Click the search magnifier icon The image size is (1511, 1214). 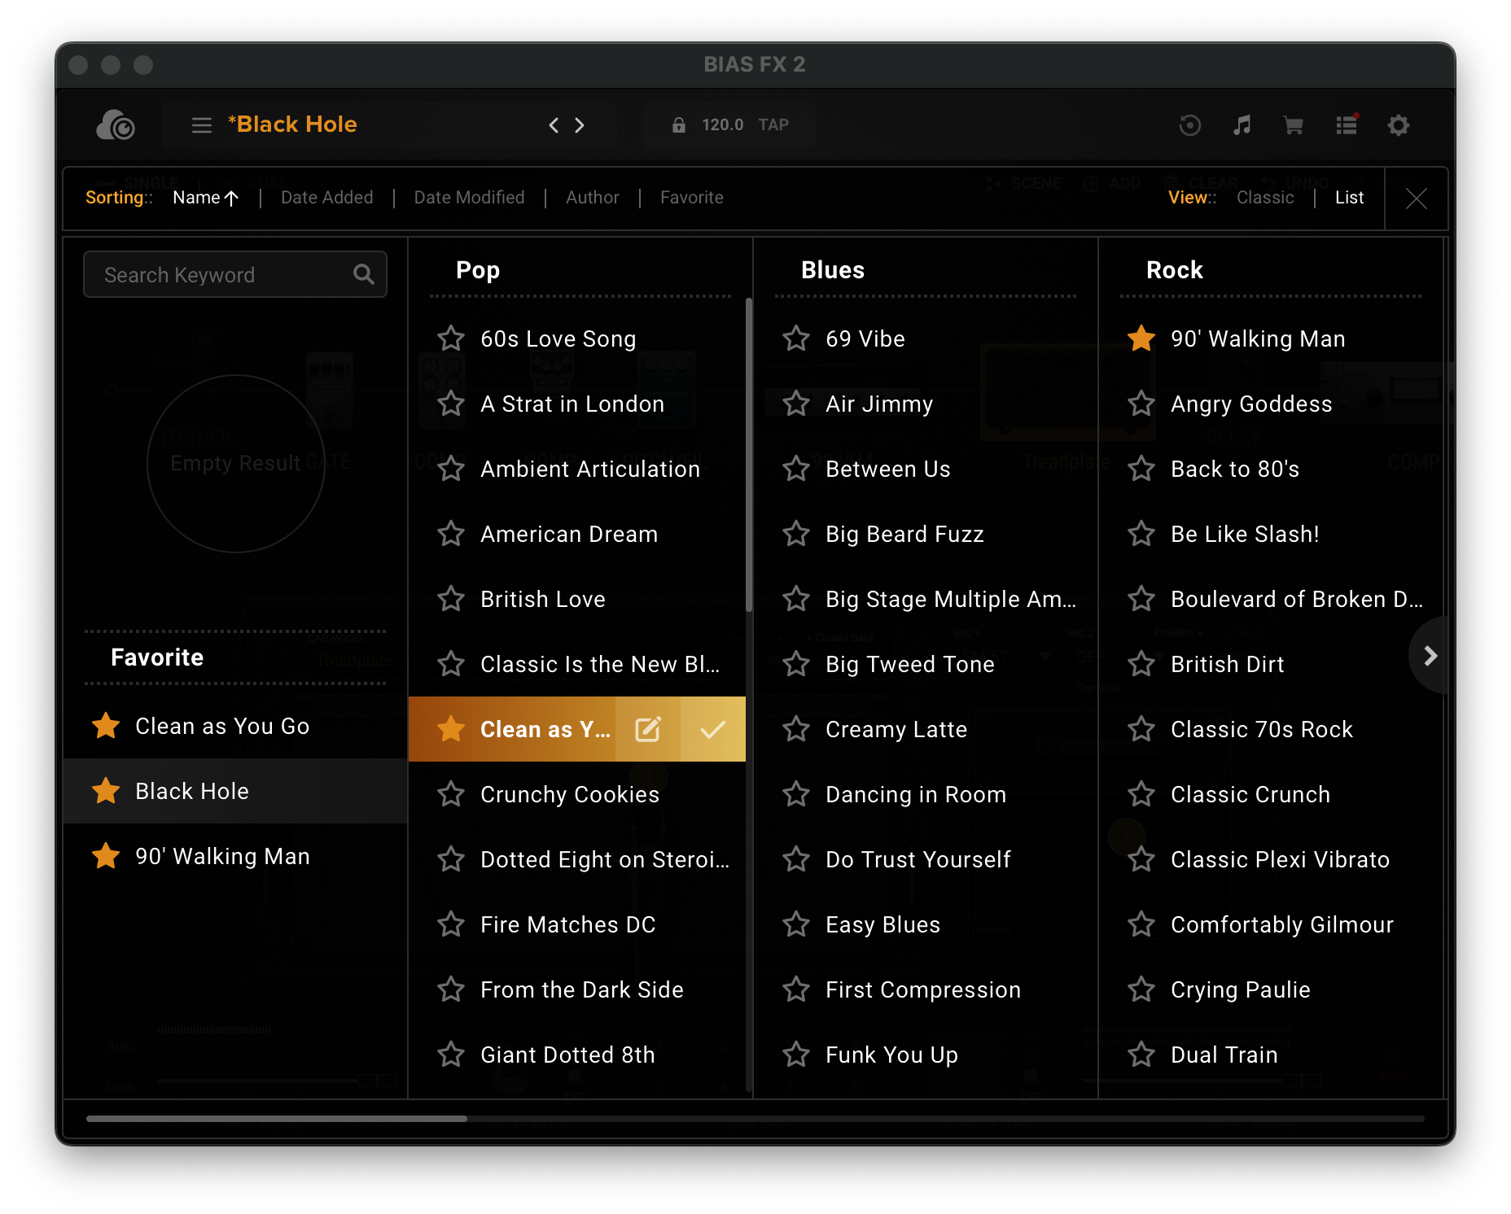pyautogui.click(x=364, y=275)
